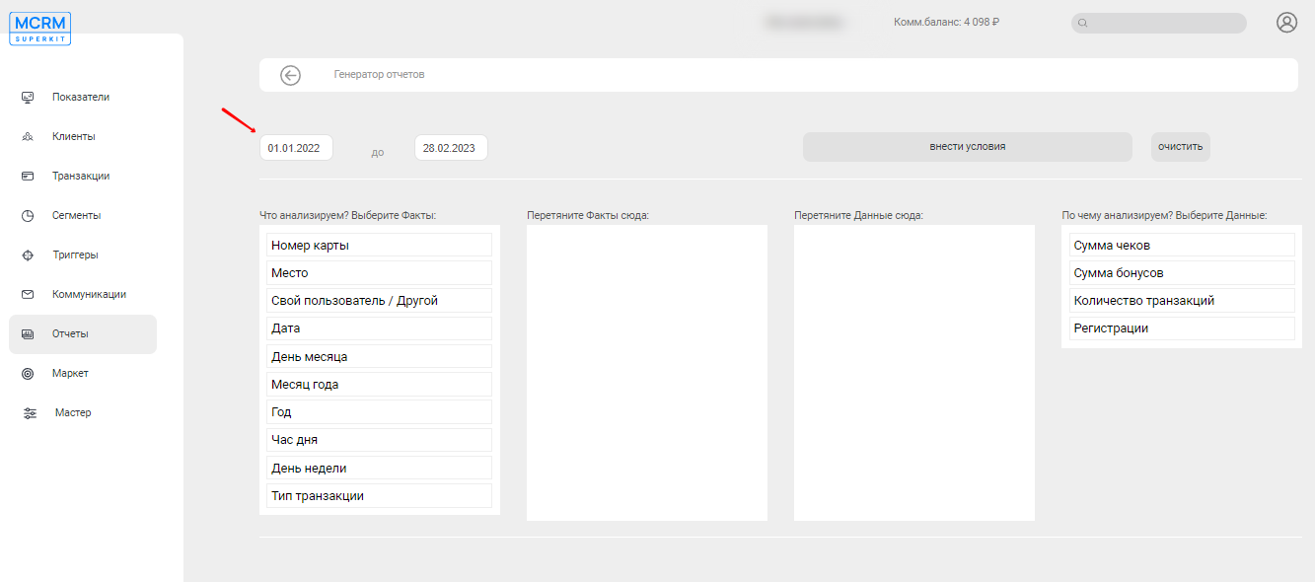Select the Место fact item
Screen dimensions: 1315x582
coord(379,272)
